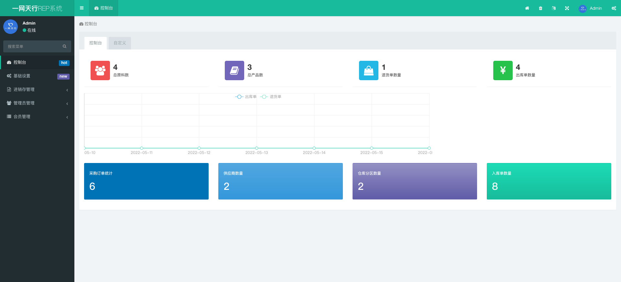Click the 搜索菜单 search field
The image size is (621, 282).
[34, 47]
